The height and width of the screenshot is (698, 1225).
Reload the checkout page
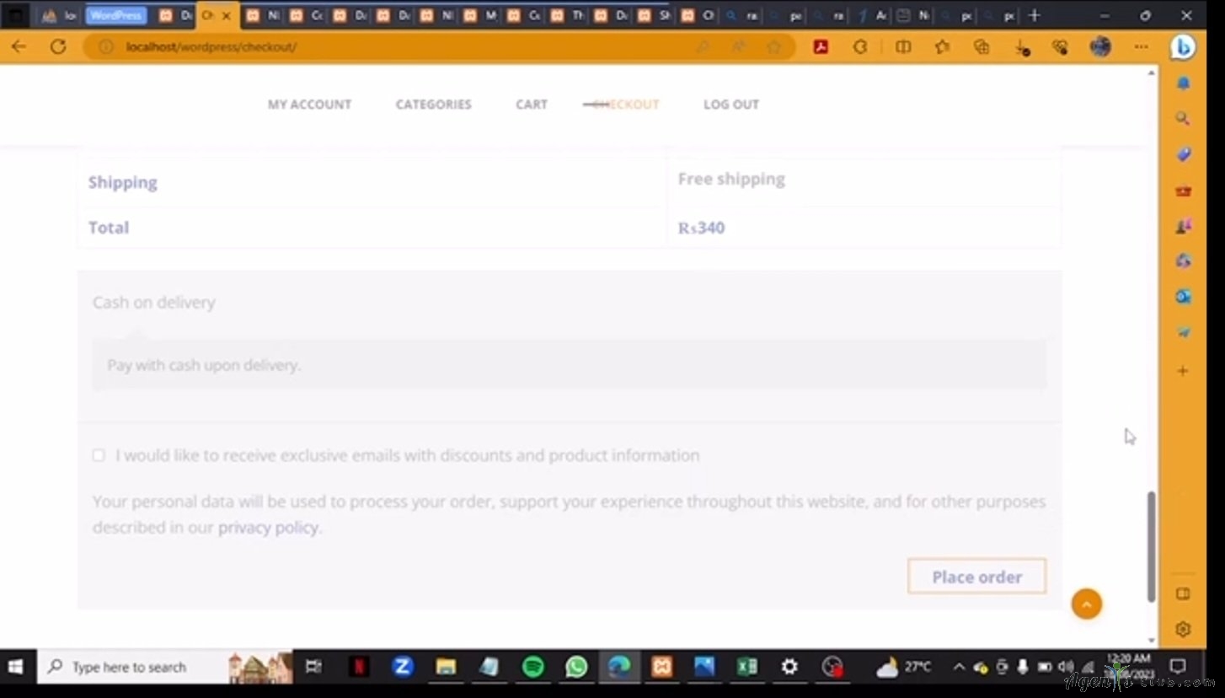click(x=58, y=46)
